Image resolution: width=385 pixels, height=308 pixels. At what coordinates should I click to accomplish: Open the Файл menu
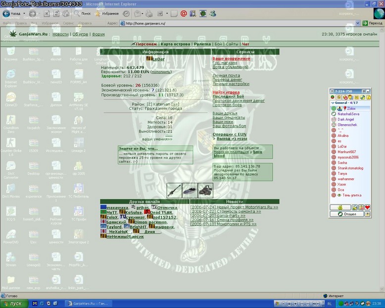tap(7, 23)
